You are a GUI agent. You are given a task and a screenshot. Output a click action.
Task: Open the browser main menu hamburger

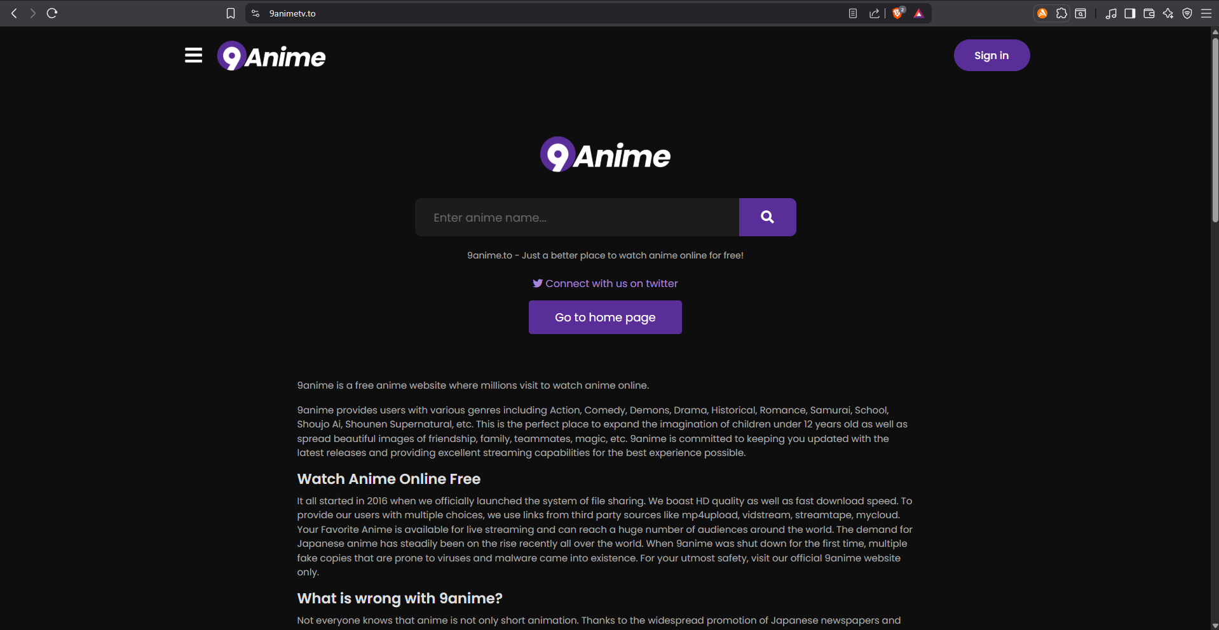click(1206, 13)
